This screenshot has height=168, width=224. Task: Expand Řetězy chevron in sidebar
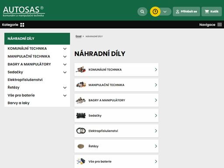[65, 87]
